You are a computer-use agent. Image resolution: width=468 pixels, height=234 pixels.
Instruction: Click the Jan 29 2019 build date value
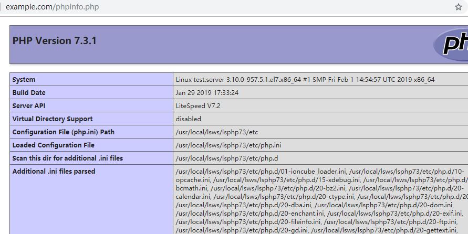[x=207, y=93]
